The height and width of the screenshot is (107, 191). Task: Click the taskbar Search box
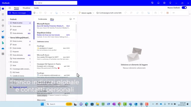[x=59, y=104]
